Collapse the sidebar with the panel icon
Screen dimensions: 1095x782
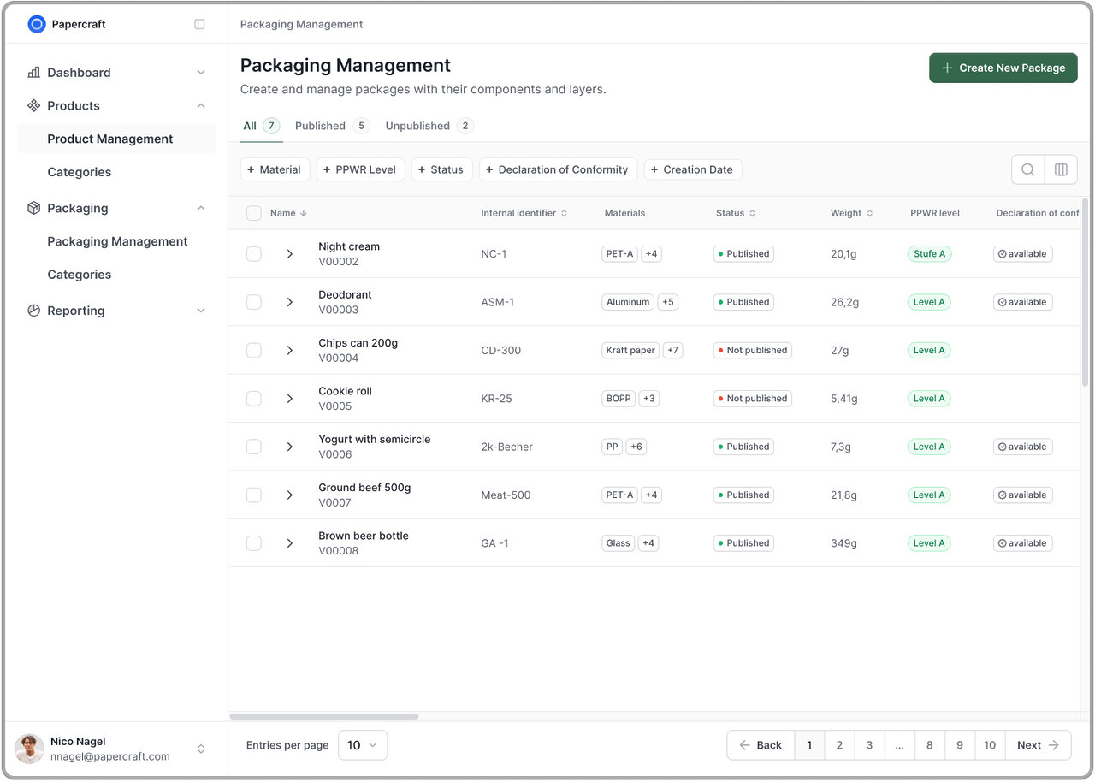point(199,24)
